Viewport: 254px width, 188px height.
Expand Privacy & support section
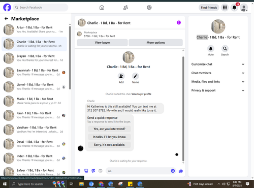pos(218,90)
